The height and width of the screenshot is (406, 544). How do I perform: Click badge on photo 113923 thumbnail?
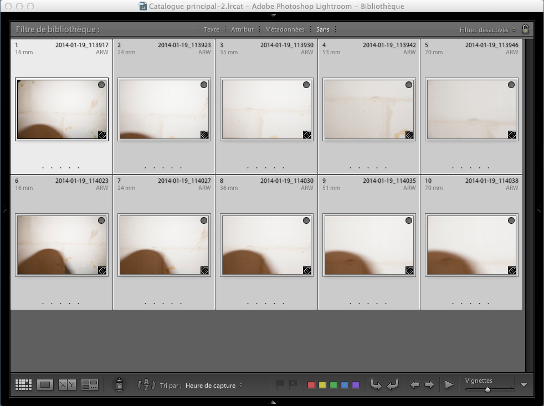point(205,135)
